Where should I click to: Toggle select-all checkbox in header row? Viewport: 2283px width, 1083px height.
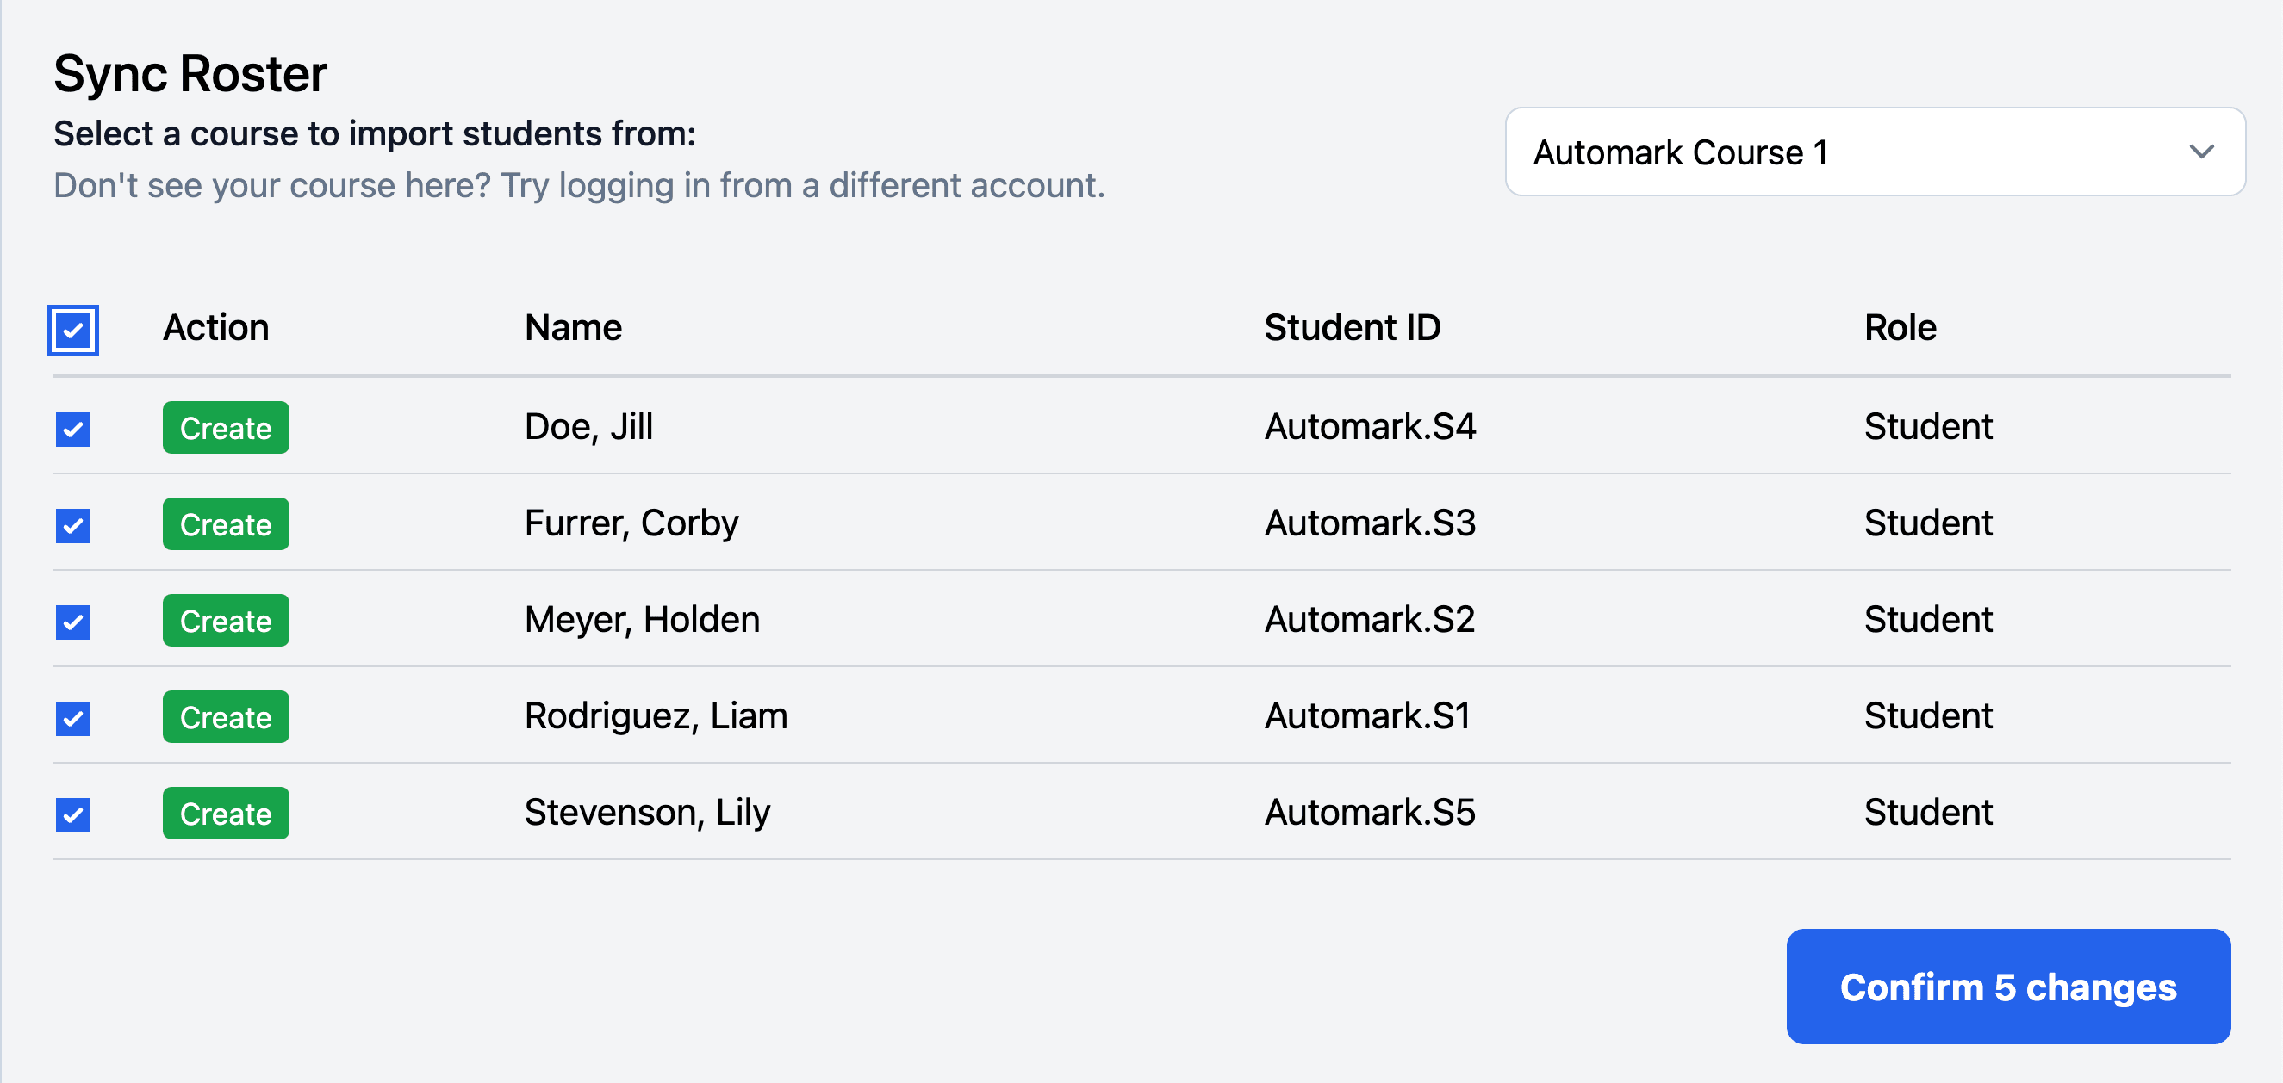click(x=74, y=326)
